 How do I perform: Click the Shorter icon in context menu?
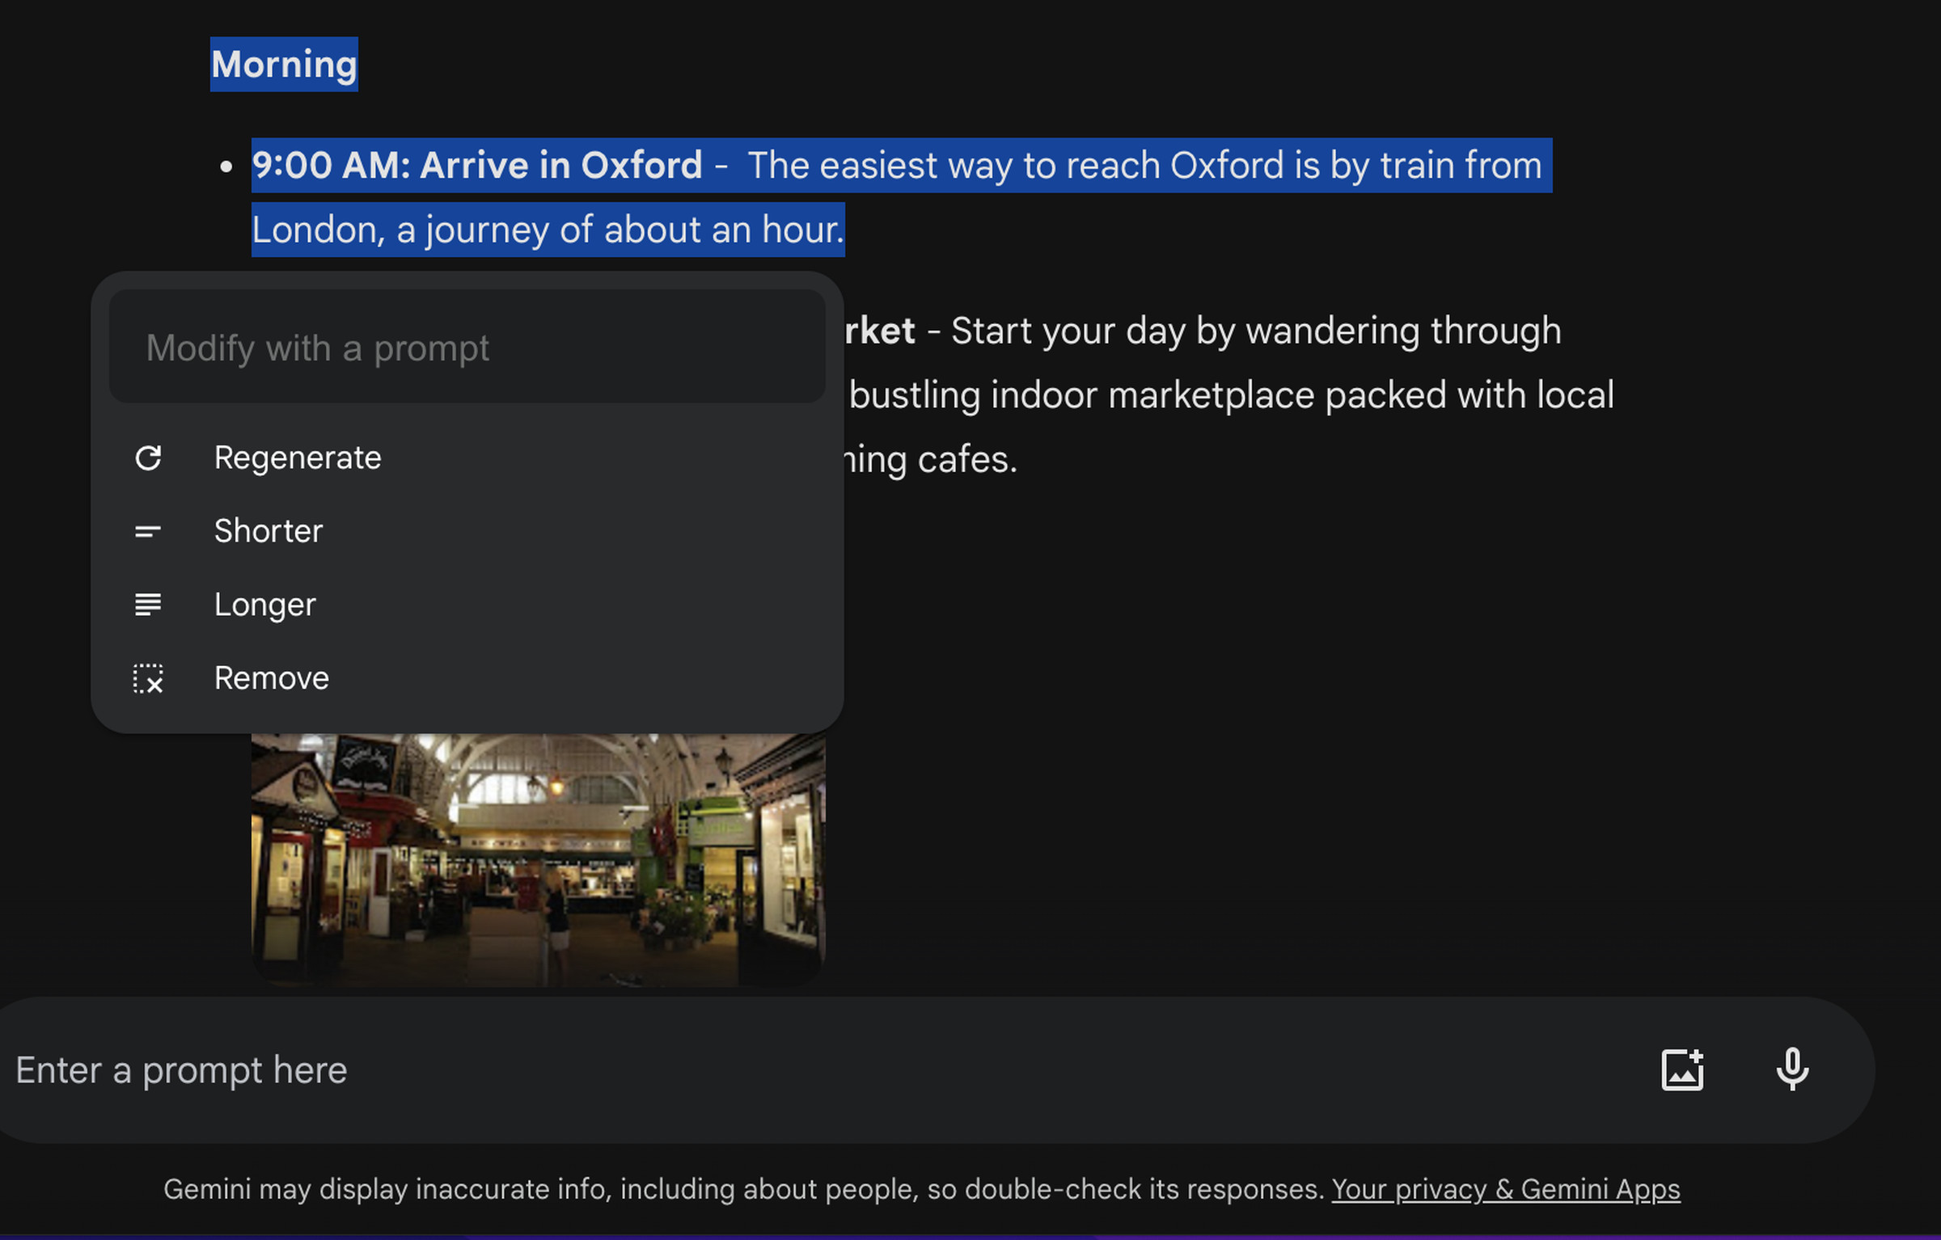[146, 532]
